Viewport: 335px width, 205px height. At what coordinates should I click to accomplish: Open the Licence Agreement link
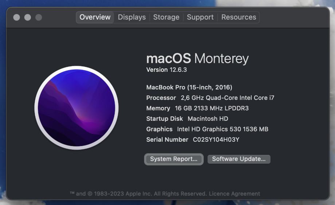[x=234, y=194]
